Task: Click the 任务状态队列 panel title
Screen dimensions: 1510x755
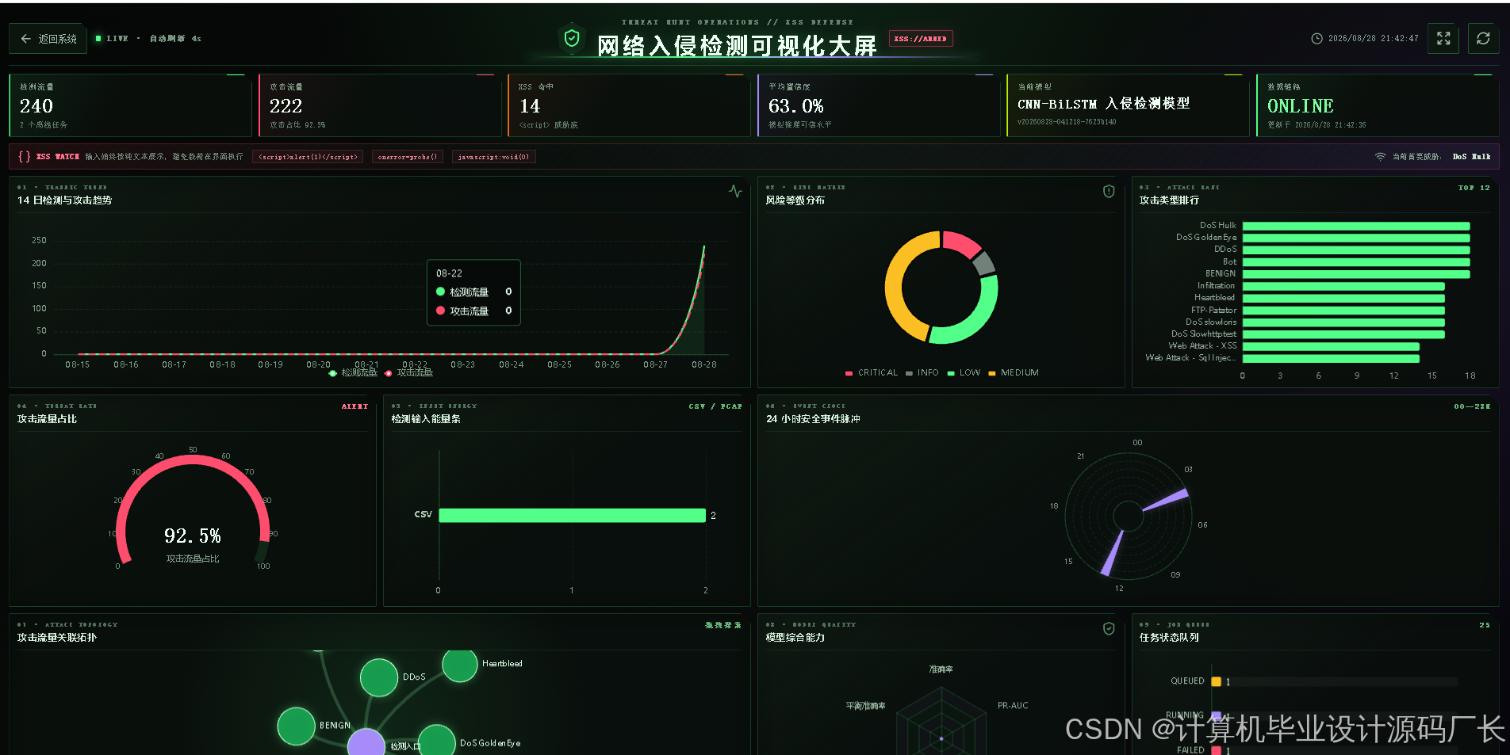Action: (1169, 638)
